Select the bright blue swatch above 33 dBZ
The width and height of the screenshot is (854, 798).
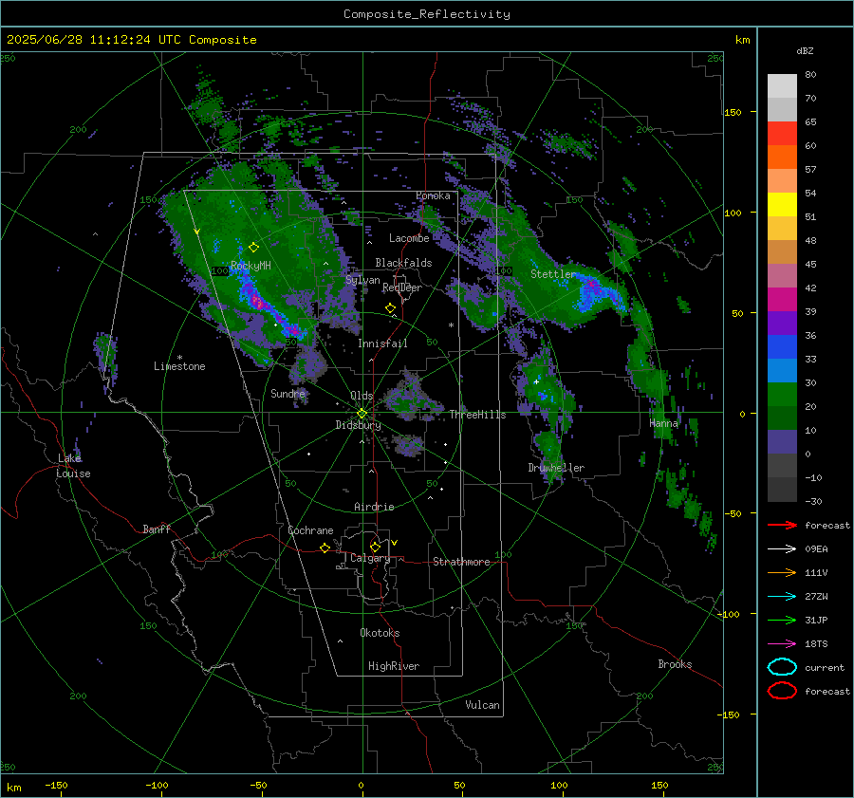[x=782, y=347]
